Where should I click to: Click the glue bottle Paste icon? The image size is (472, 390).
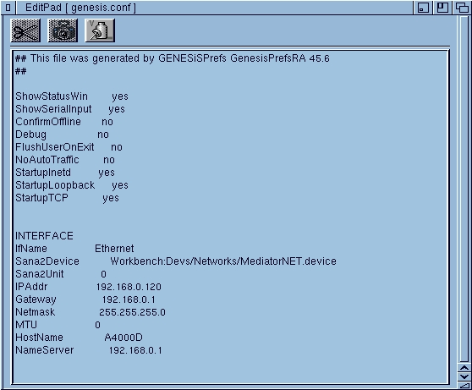tap(100, 30)
